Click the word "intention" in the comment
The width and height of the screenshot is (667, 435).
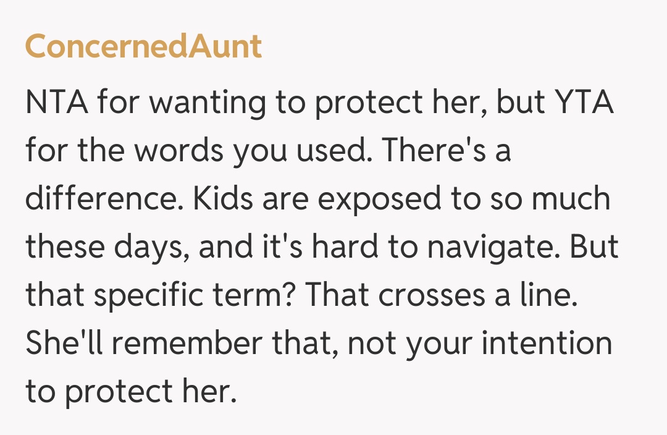tap(547, 344)
